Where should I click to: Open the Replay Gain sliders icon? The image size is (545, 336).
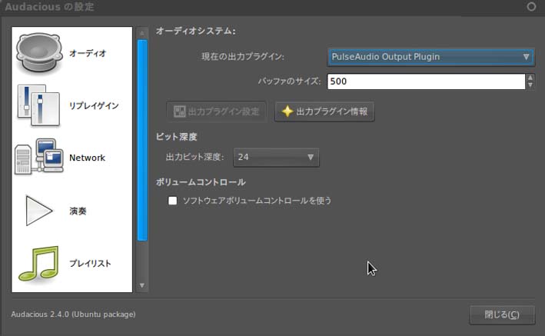[x=39, y=105]
